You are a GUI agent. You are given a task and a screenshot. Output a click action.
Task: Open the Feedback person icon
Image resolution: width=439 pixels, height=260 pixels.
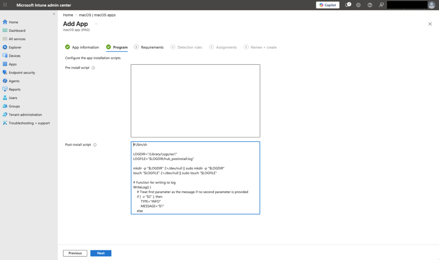pos(381,5)
